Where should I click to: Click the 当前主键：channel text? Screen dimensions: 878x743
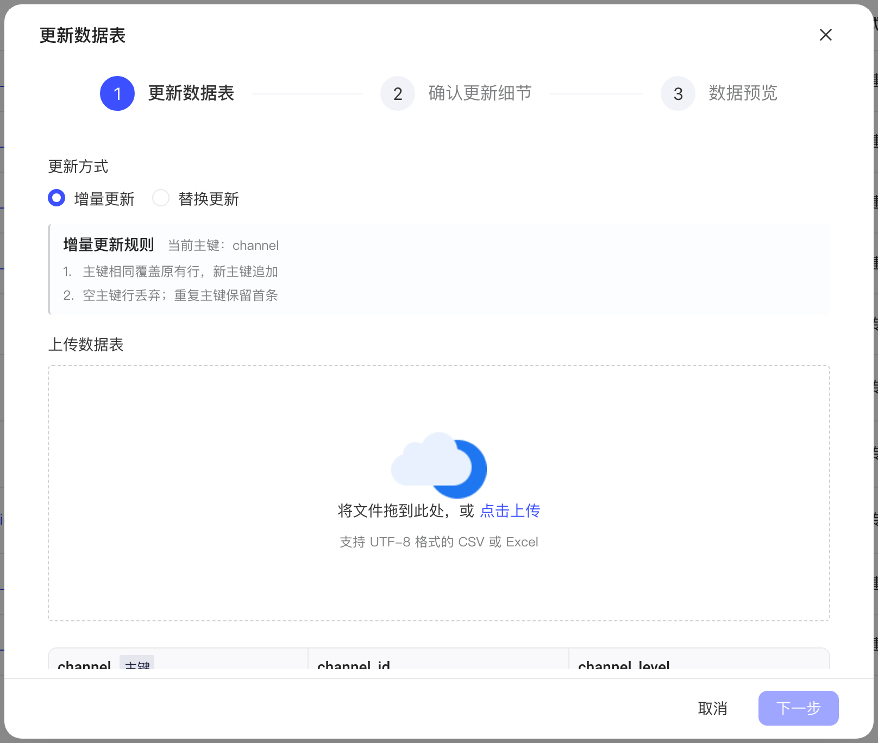223,245
